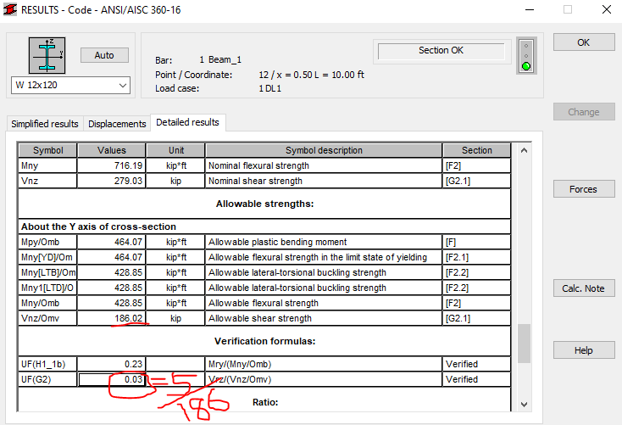Image resolution: width=622 pixels, height=425 pixels.
Task: Confirm with the OK button
Action: tap(584, 42)
